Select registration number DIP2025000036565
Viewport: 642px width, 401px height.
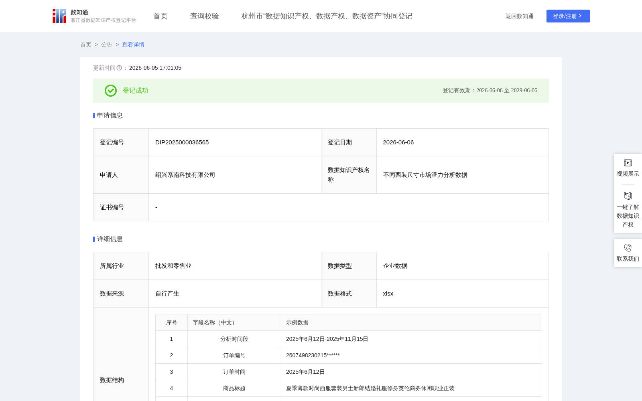182,142
